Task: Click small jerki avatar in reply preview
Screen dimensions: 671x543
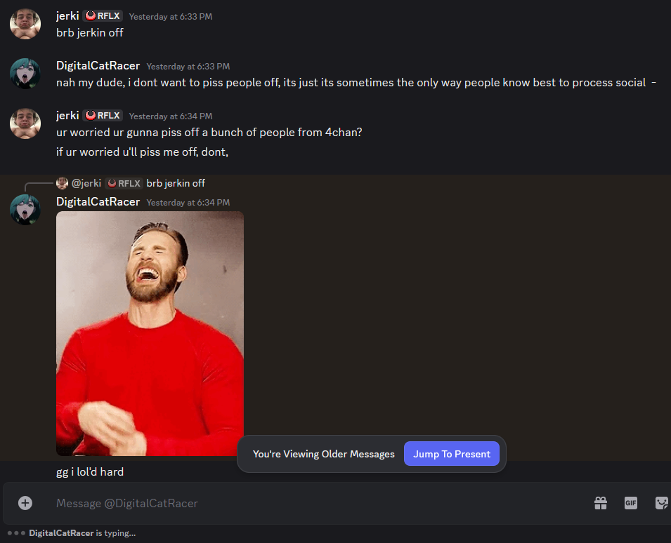Action: [62, 183]
